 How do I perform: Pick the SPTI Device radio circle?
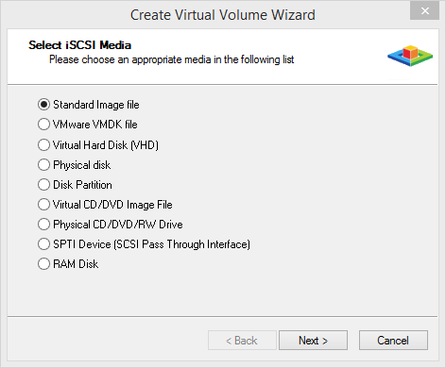43,244
